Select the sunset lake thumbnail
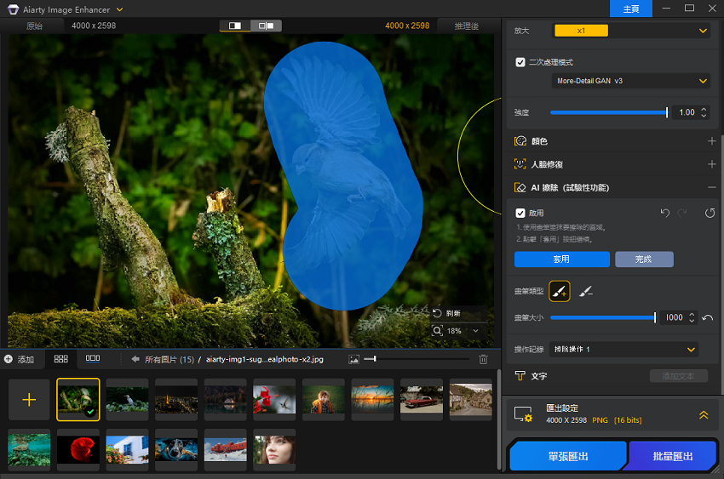 click(x=372, y=399)
